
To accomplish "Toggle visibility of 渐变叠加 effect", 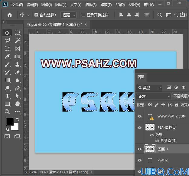I will point(157,141).
